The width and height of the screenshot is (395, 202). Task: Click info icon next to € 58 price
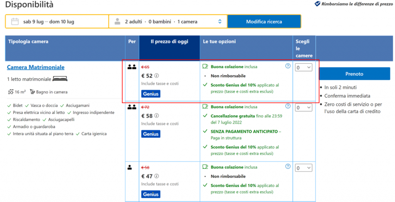(157, 115)
